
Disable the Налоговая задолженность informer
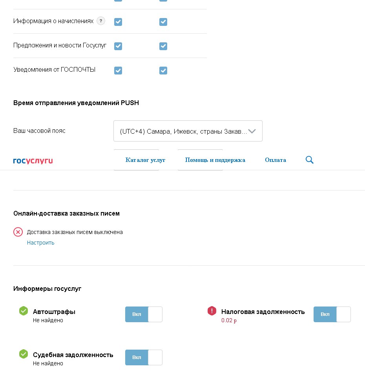click(x=332, y=314)
